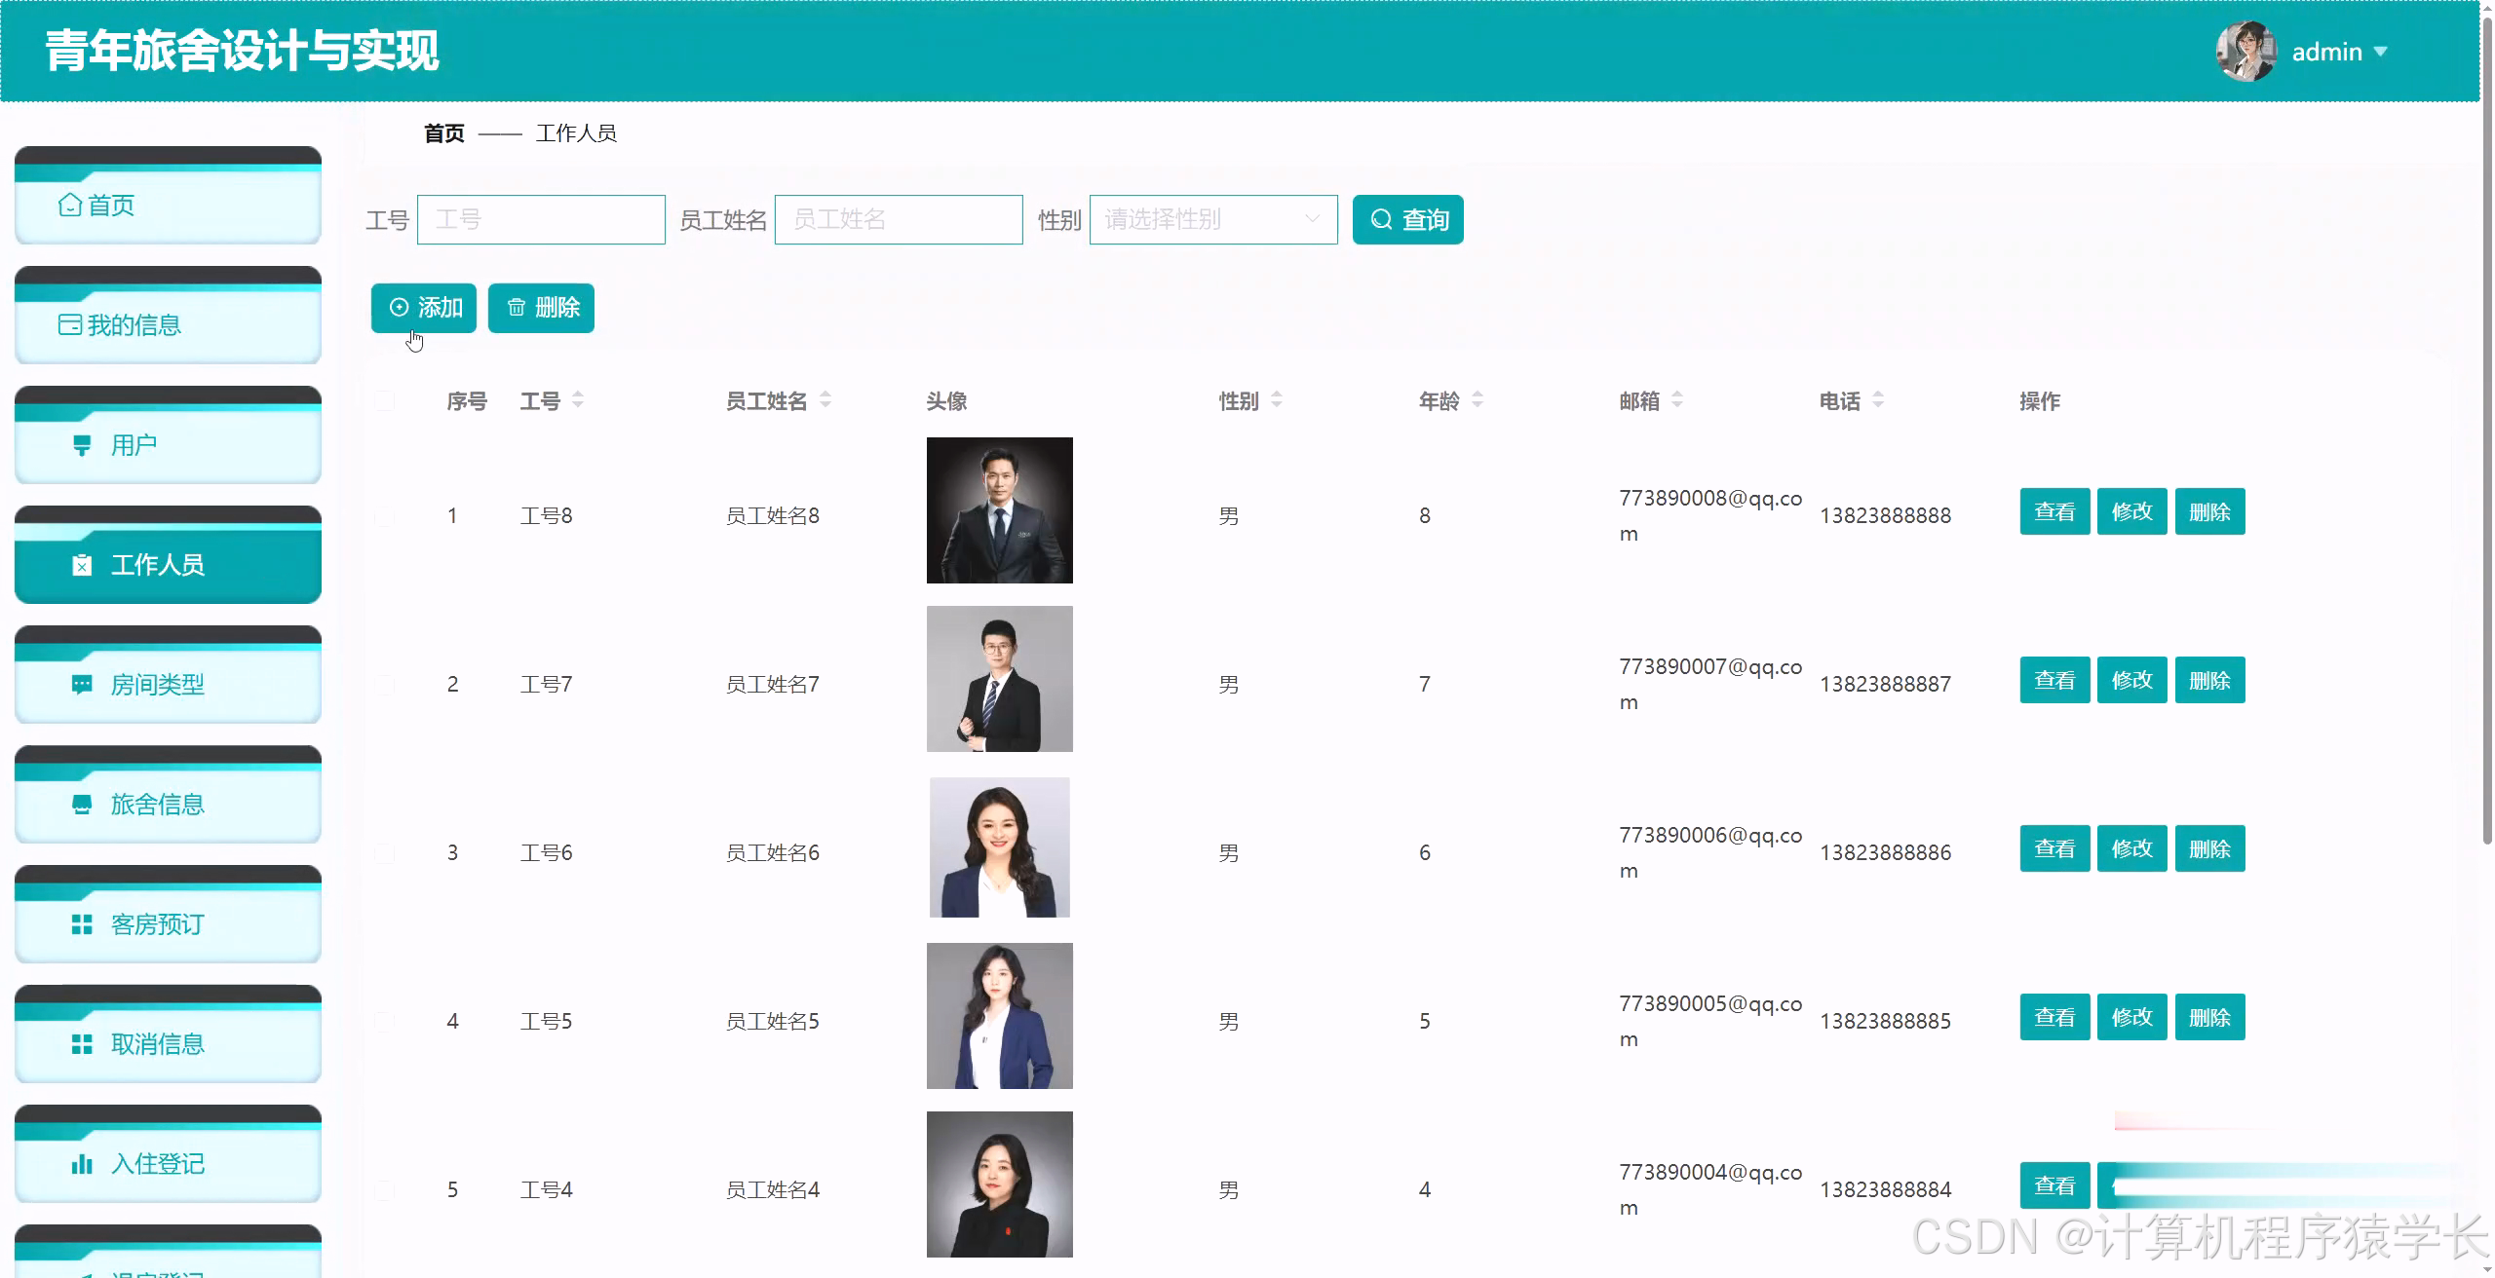Click the 我的信息 card icon
This screenshot has width=2495, height=1278.
click(x=69, y=325)
